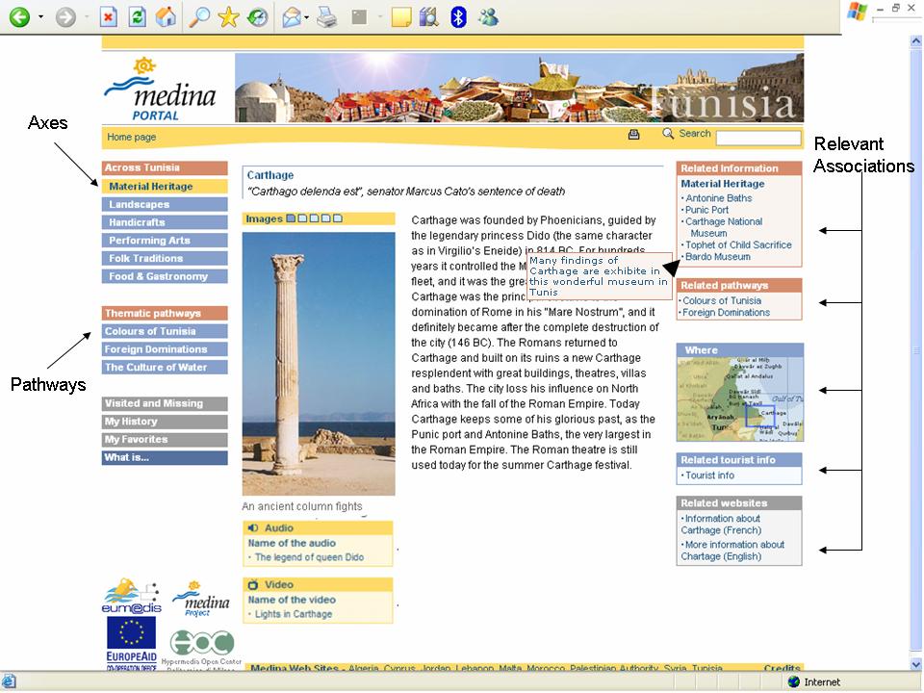924x693 pixels.
Task: Open Landscapes axis menu item
Action: tap(165, 204)
